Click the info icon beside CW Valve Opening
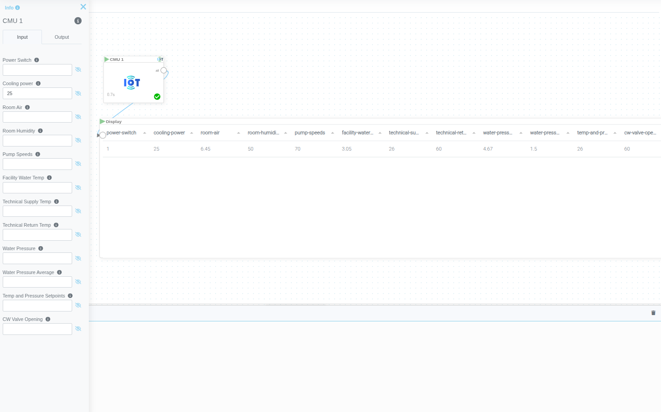Screen dimensions: 661x412 tap(48, 319)
